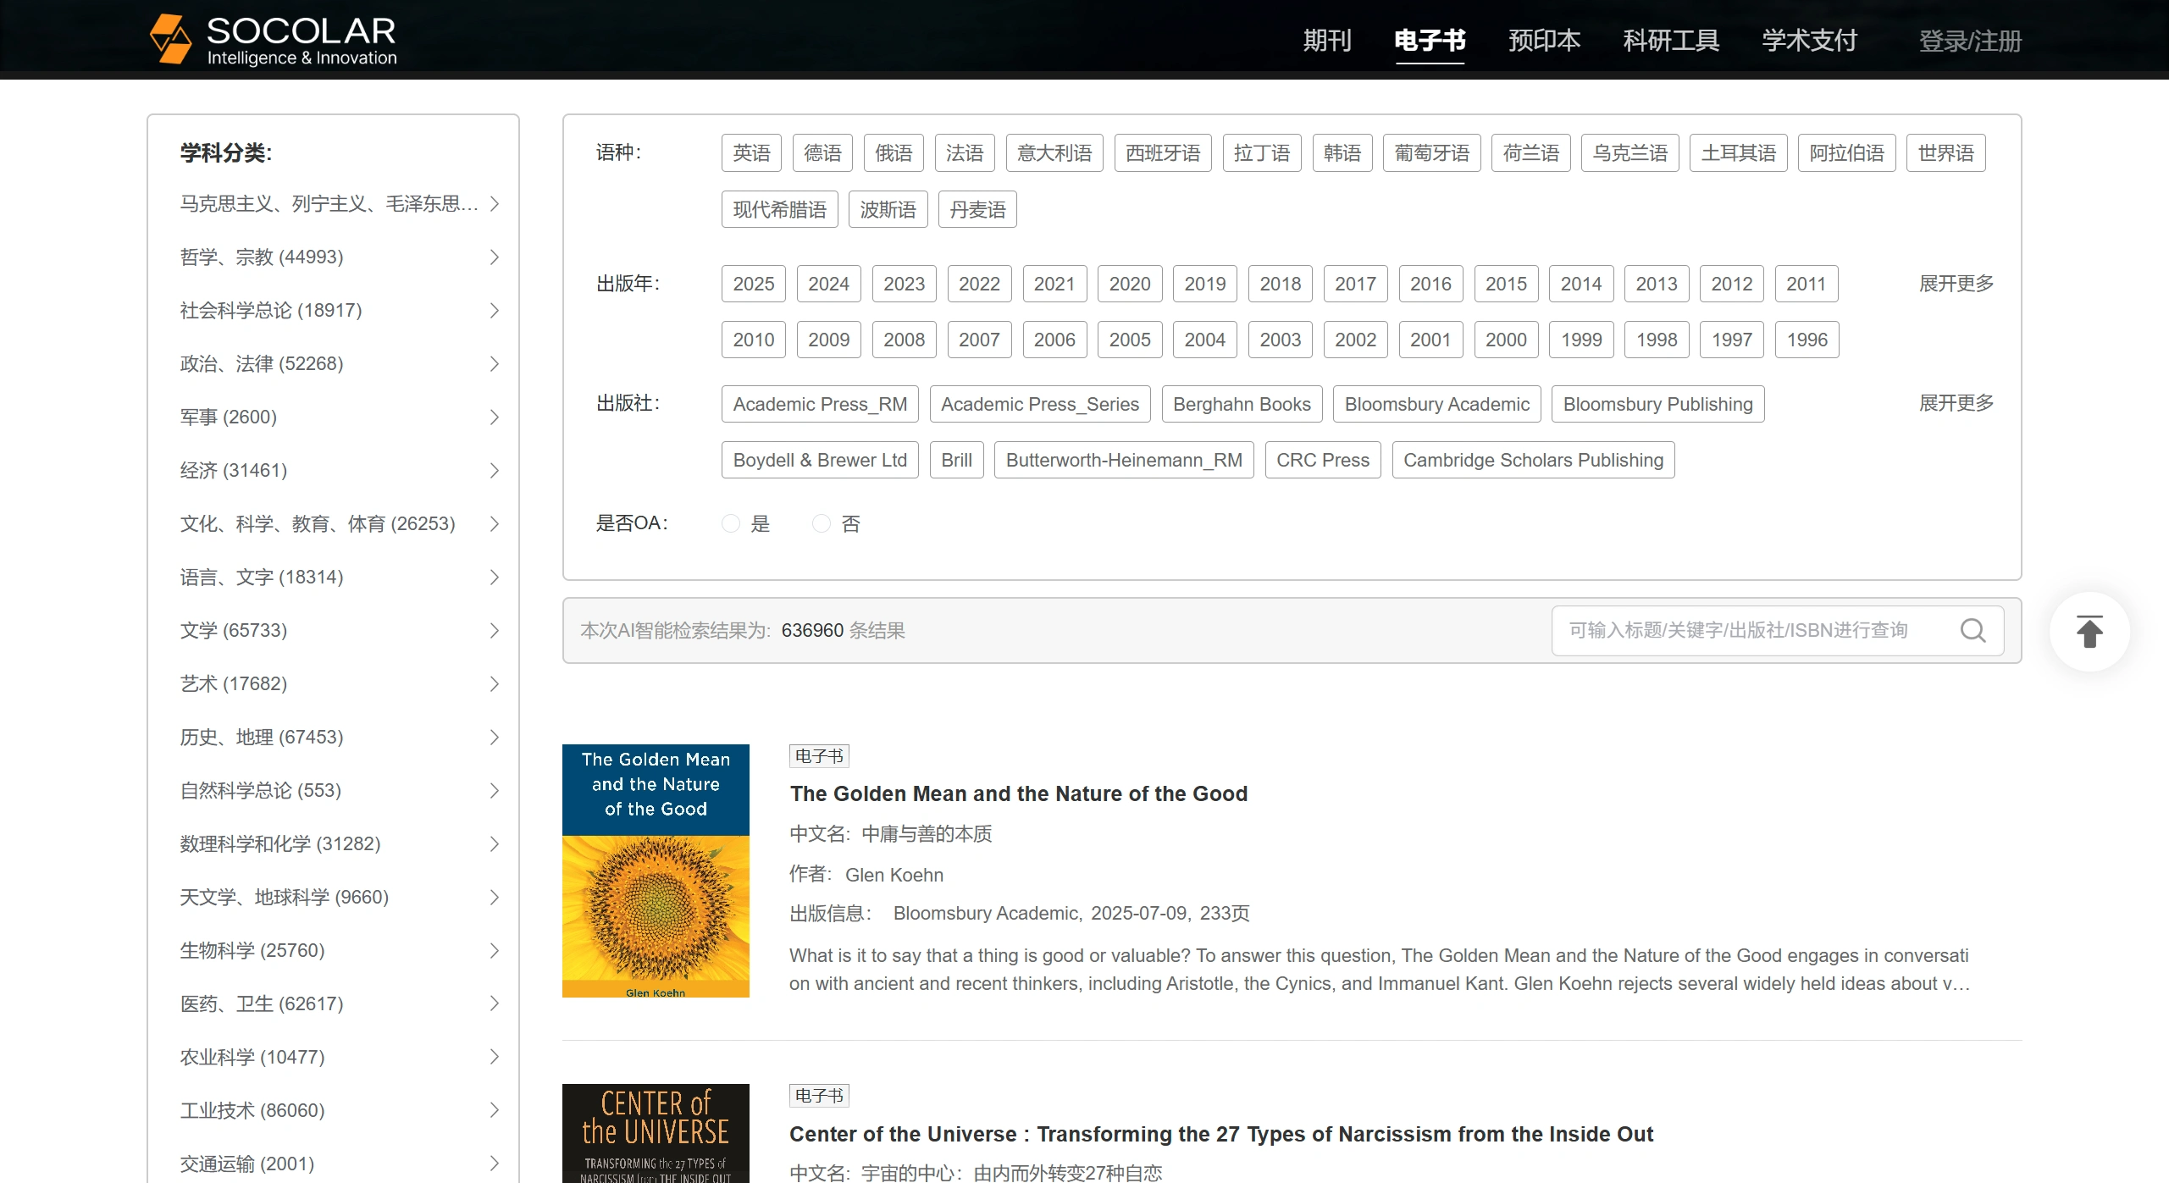
Task: Select 历史、地理 (67453) category
Action: [x=262, y=737]
